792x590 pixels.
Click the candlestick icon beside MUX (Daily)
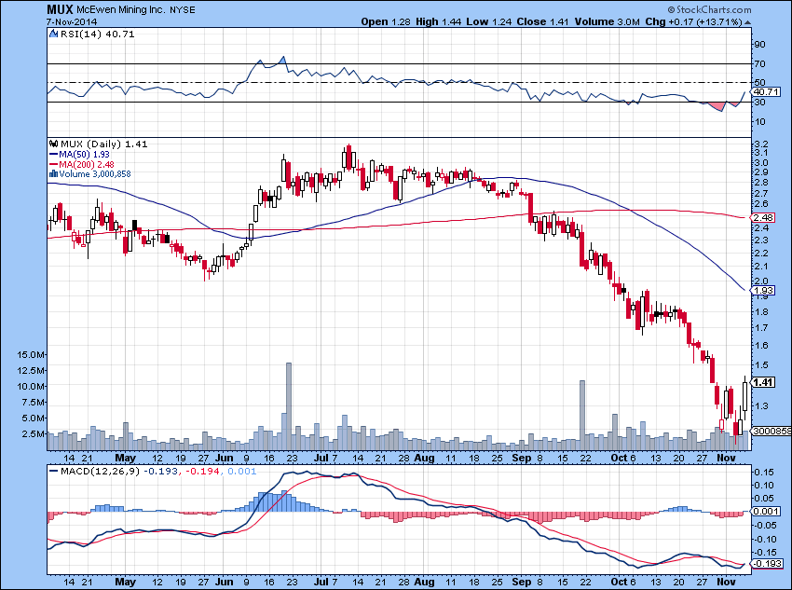click(x=53, y=144)
